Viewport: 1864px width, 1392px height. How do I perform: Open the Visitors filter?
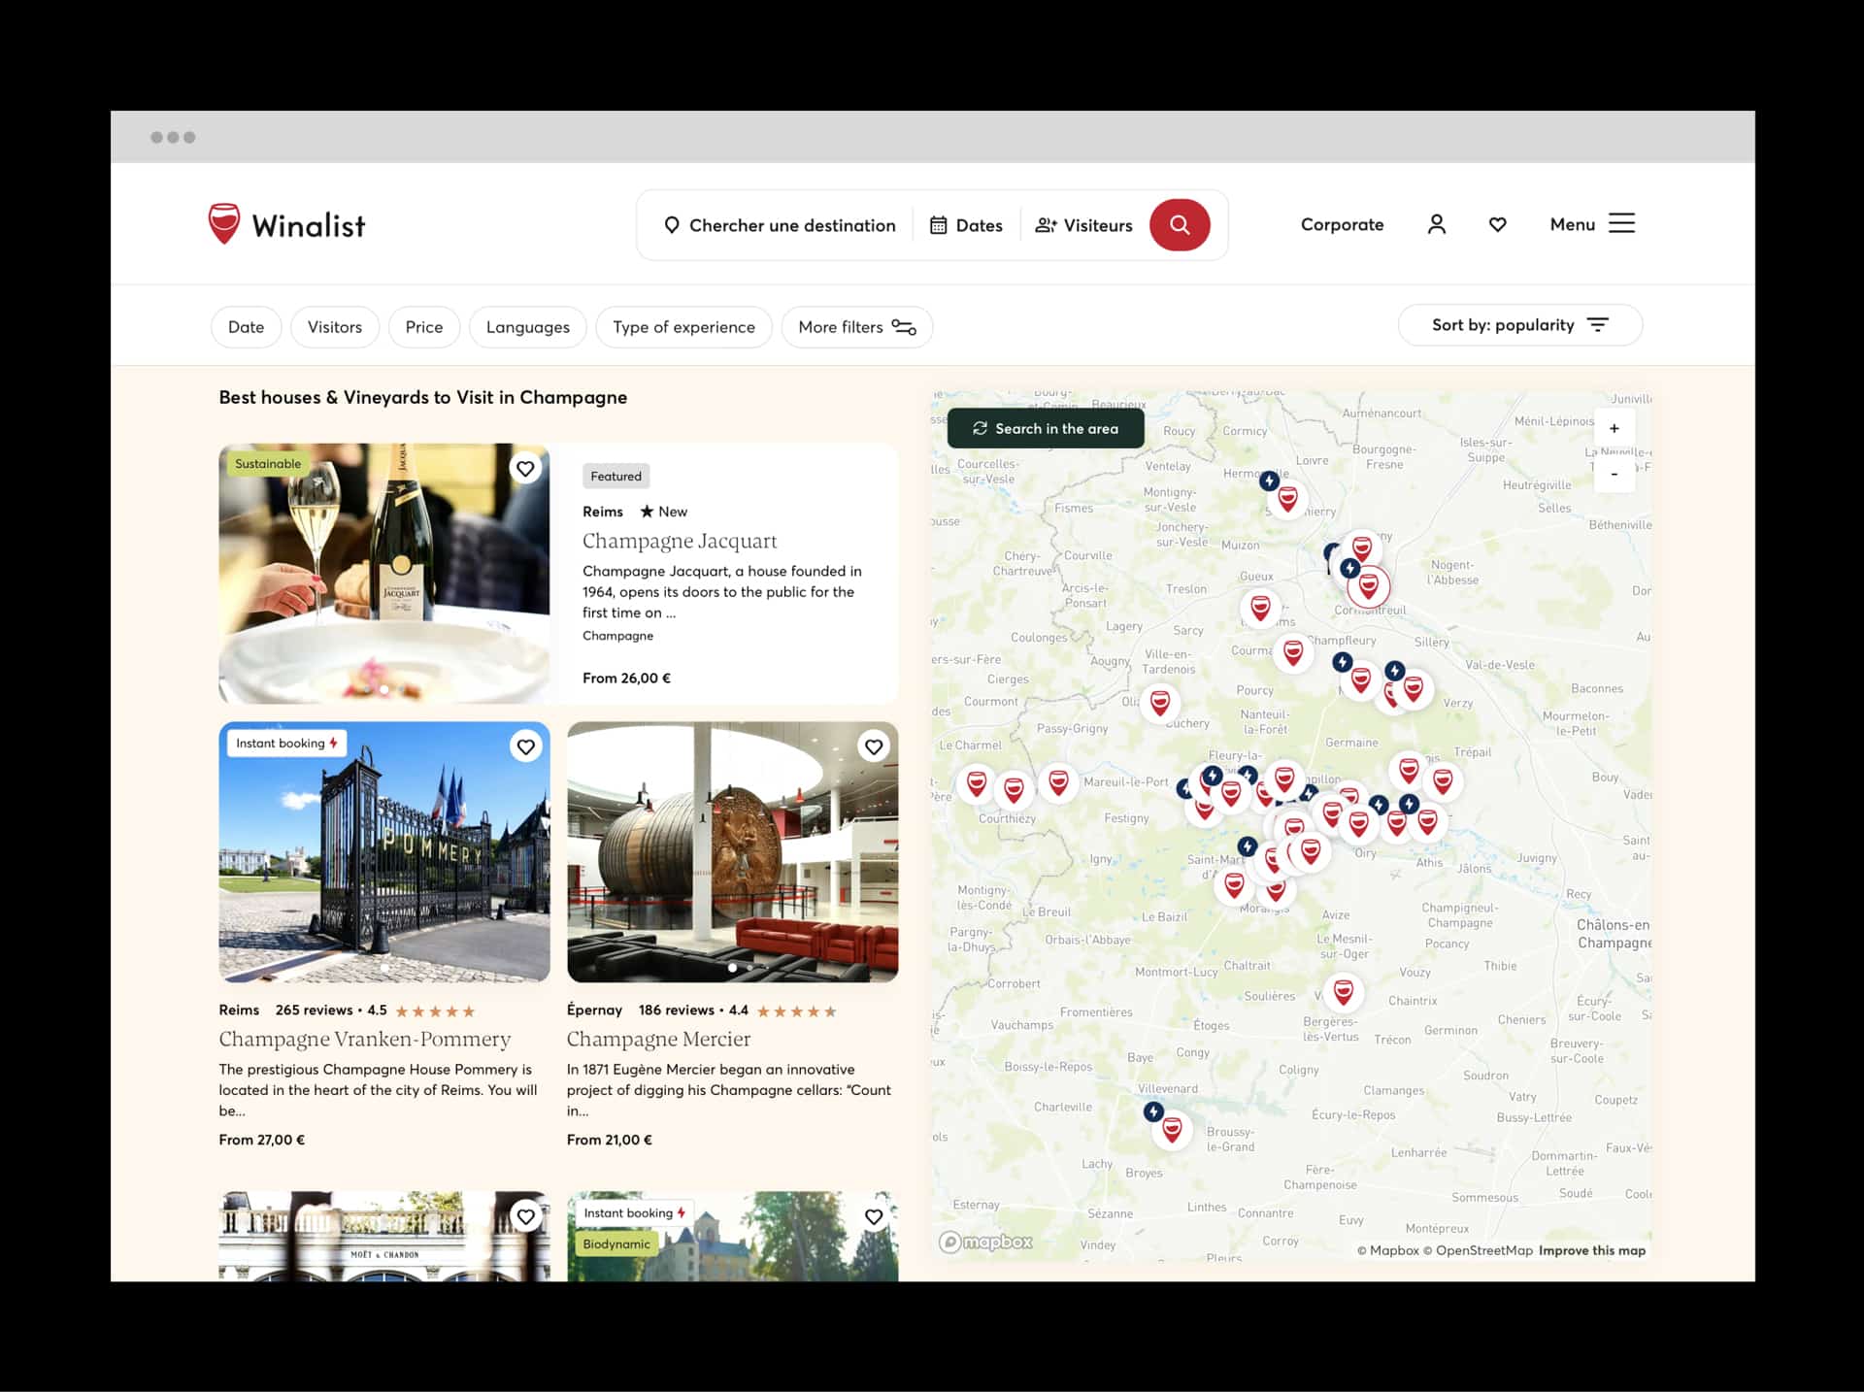coord(335,327)
